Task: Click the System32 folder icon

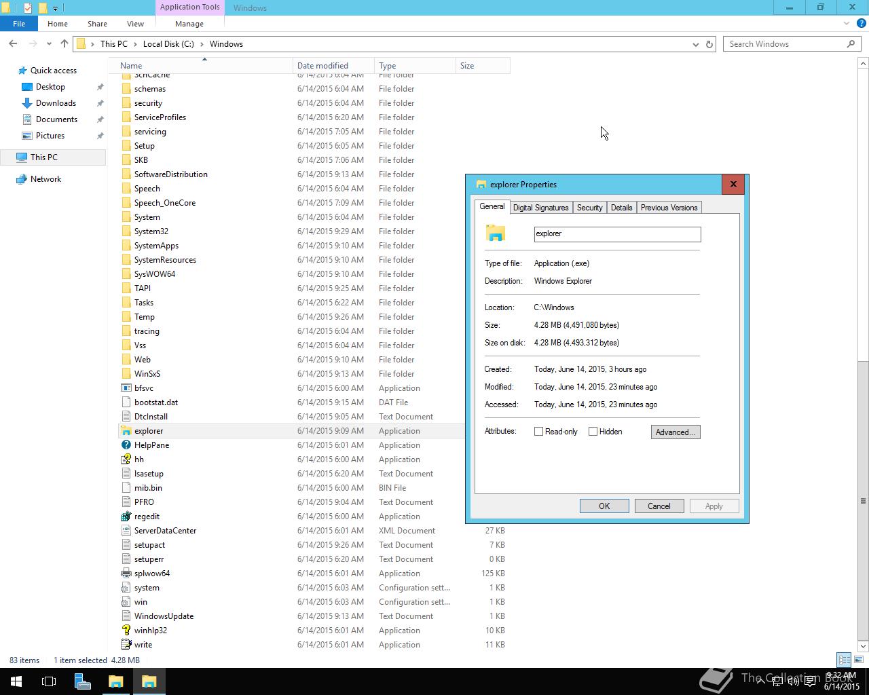Action: pyautogui.click(x=126, y=231)
